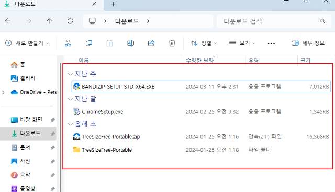
Task: Close the 다운로드 tab
Action: 94,4
